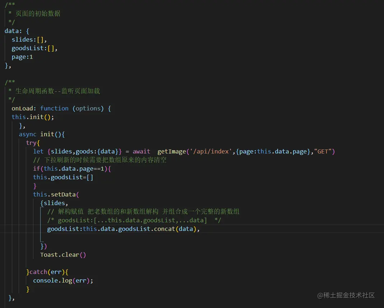The width and height of the screenshot is (384, 308).
Task: Click the 'goodsList:[],' property in data
Action: click(x=34, y=48)
